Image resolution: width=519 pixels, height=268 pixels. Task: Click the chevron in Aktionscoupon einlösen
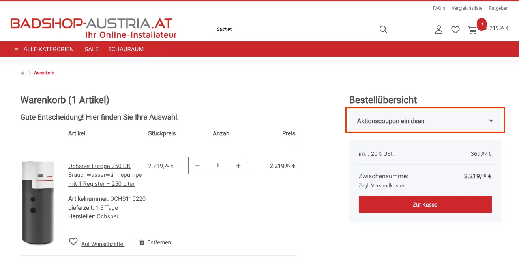491,121
